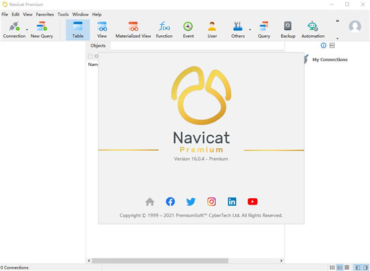Select the Materialized View toolbar icon

tap(133, 27)
